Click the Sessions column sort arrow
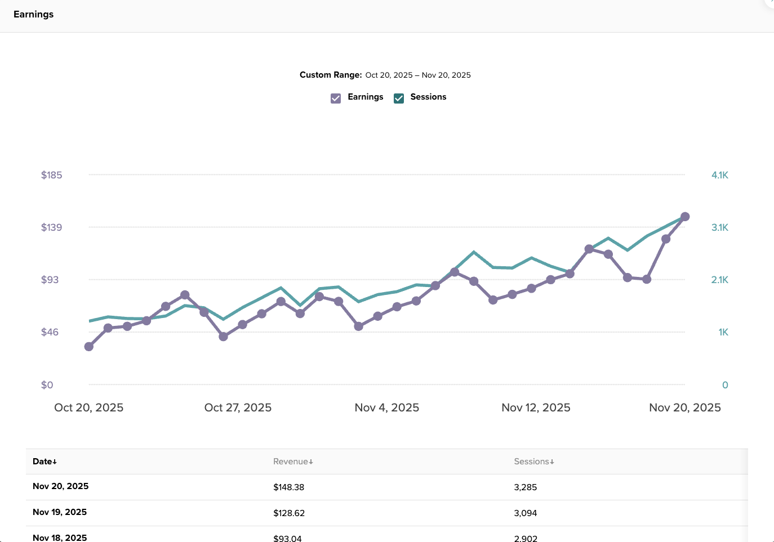Viewport: 774px width, 542px height. [552, 462]
